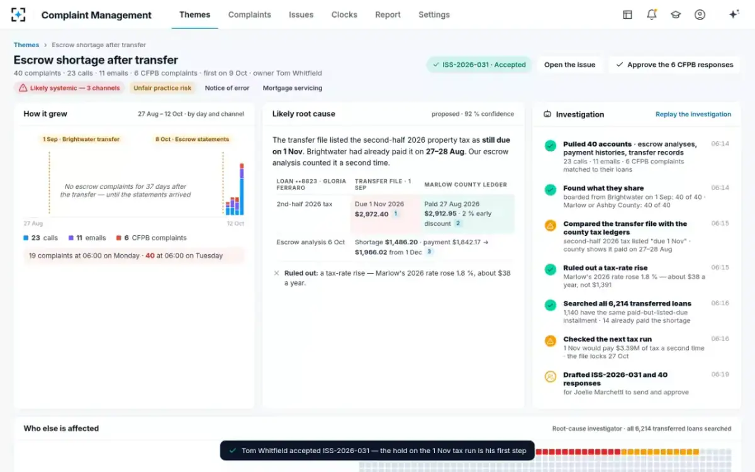The image size is (755, 472).
Task: Click the green check beside Pulled 40 accounts
Action: [551, 145]
